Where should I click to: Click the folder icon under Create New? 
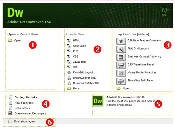pos(69,88)
